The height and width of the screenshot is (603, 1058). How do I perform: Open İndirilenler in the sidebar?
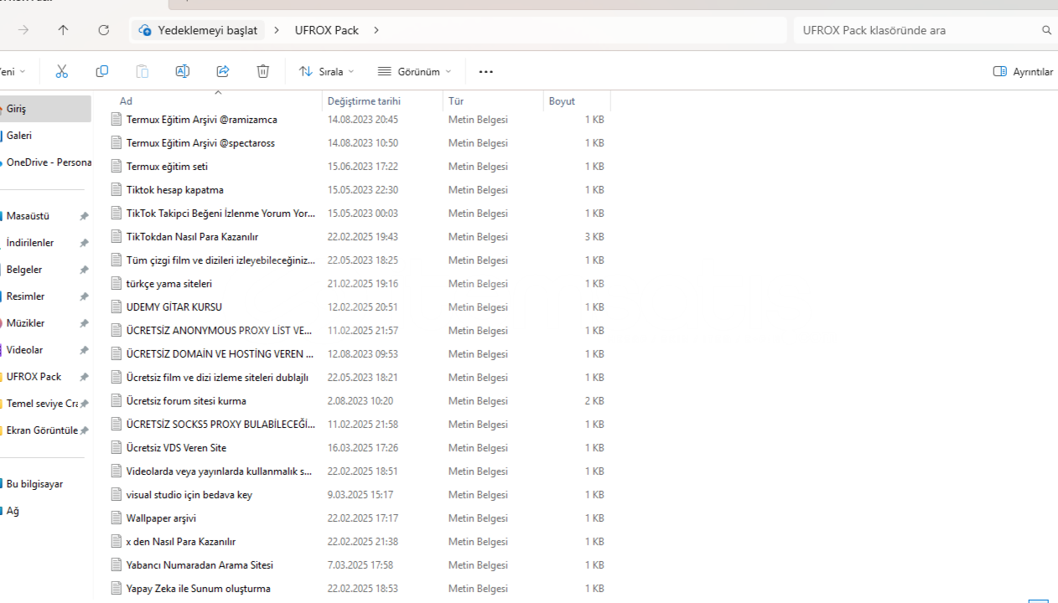click(x=30, y=243)
